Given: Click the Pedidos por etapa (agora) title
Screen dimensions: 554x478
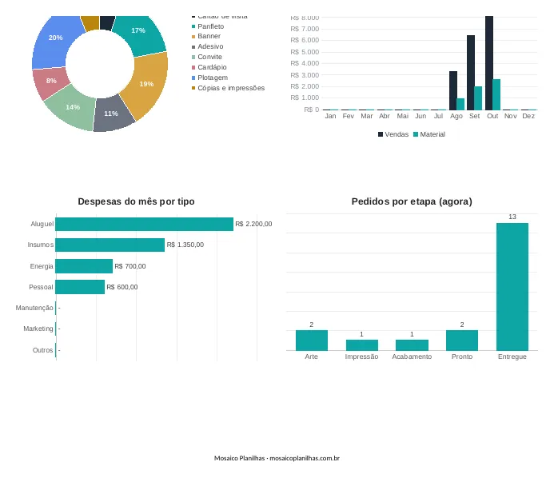Looking at the screenshot, I should 412,201.
